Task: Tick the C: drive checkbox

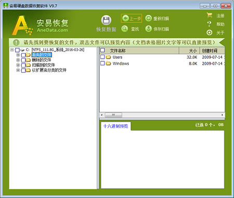Action: tap(17, 50)
